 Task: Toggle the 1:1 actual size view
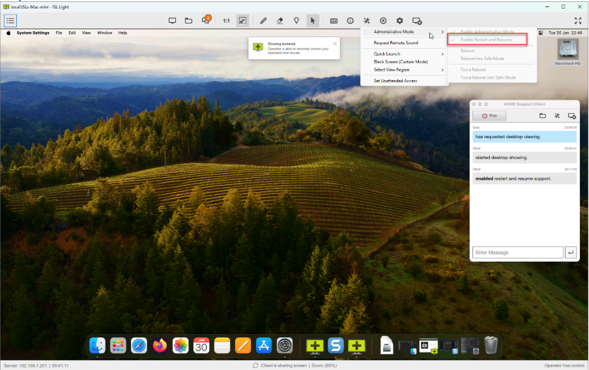pos(226,21)
